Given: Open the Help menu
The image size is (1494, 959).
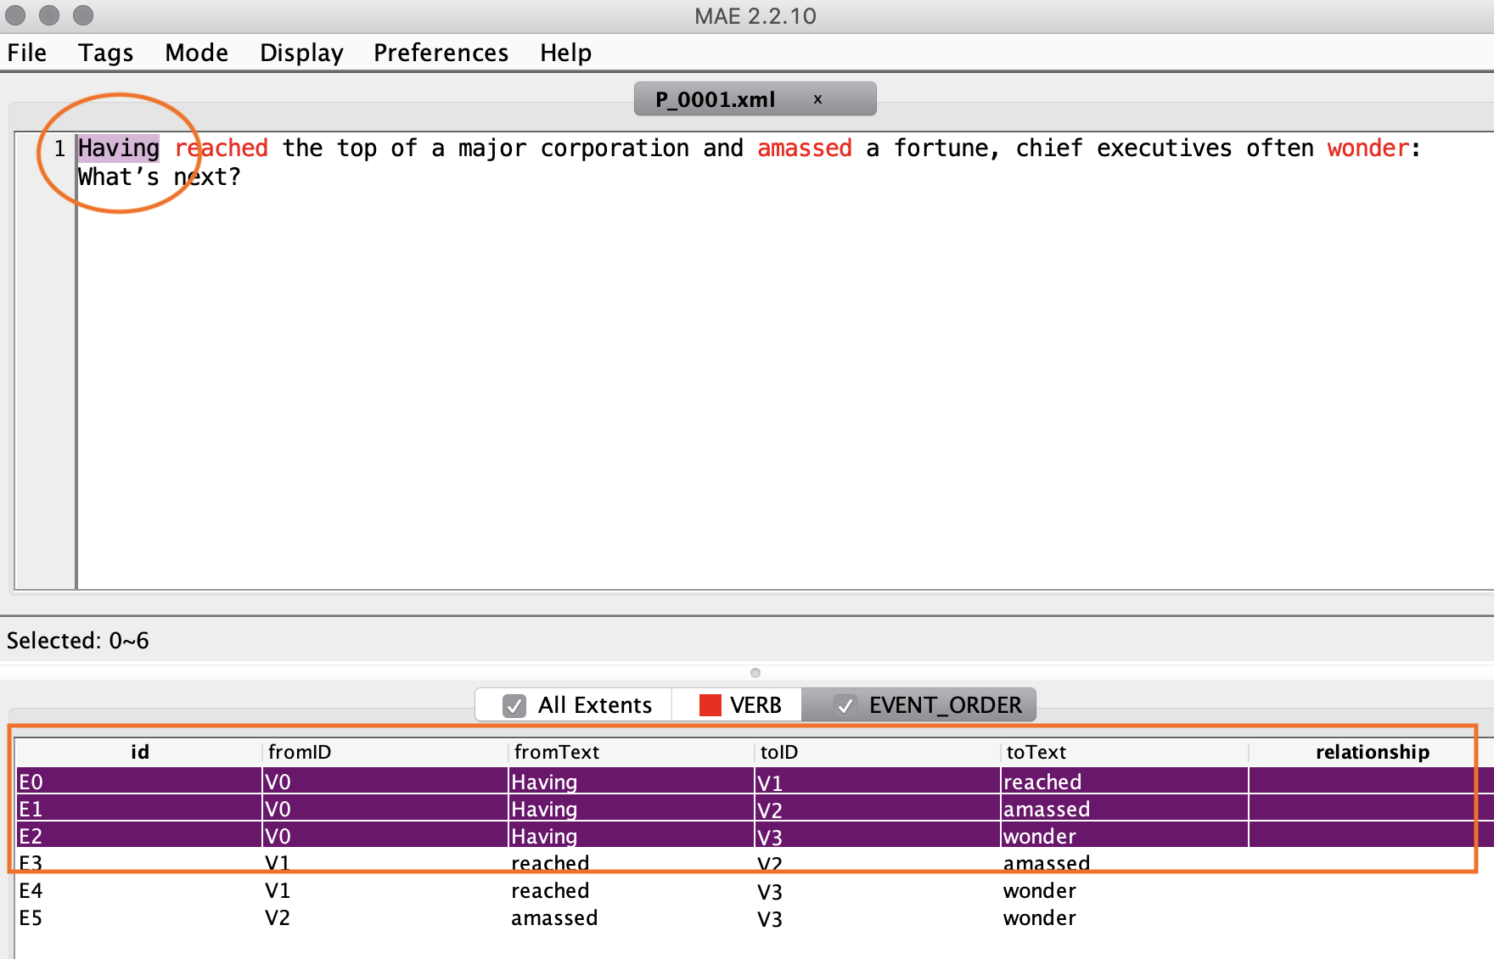Looking at the screenshot, I should (x=565, y=53).
